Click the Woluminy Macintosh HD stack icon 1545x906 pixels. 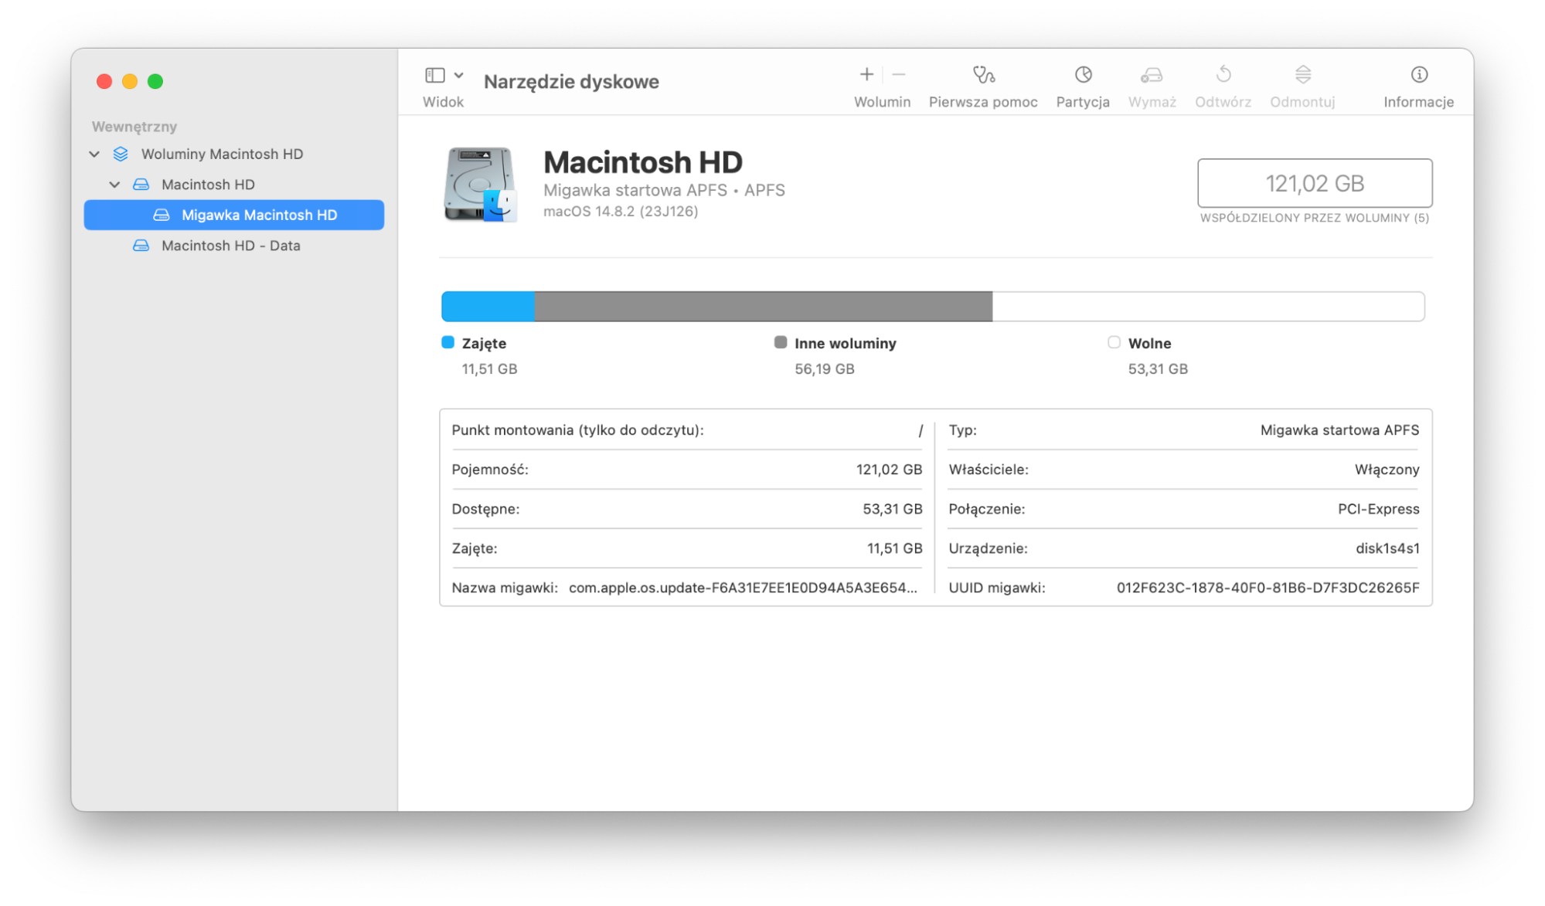click(121, 154)
